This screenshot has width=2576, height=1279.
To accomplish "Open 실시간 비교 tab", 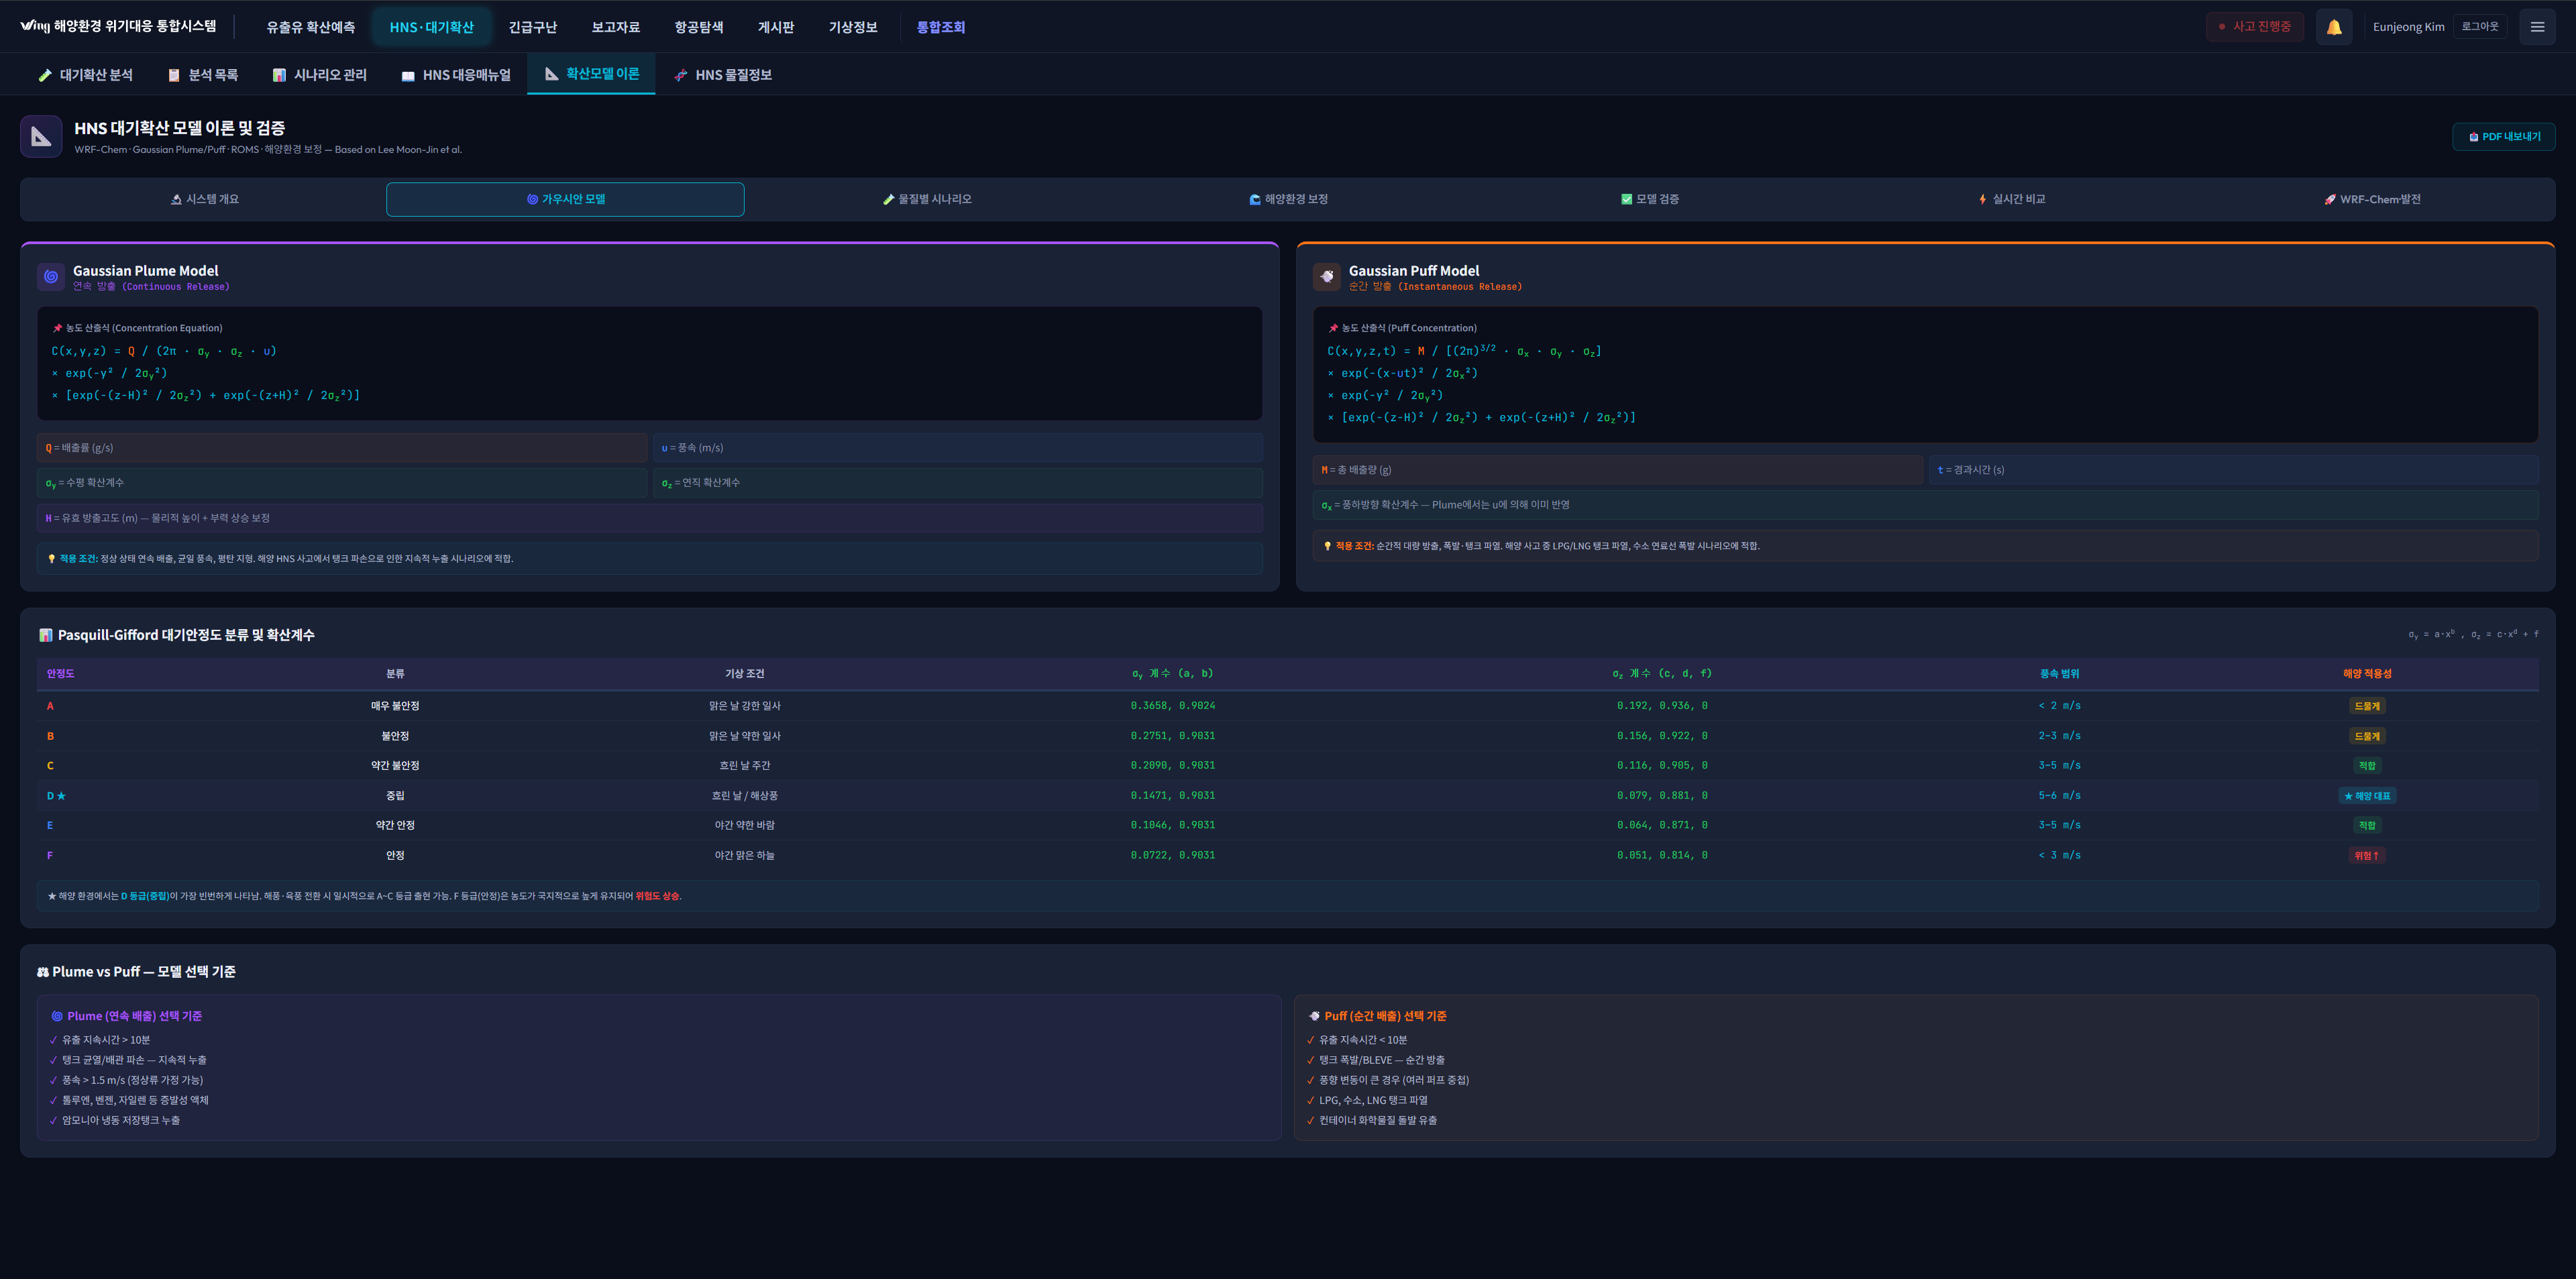I will tap(2011, 199).
